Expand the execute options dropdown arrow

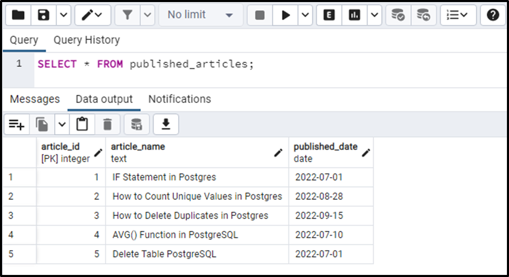pos(305,15)
